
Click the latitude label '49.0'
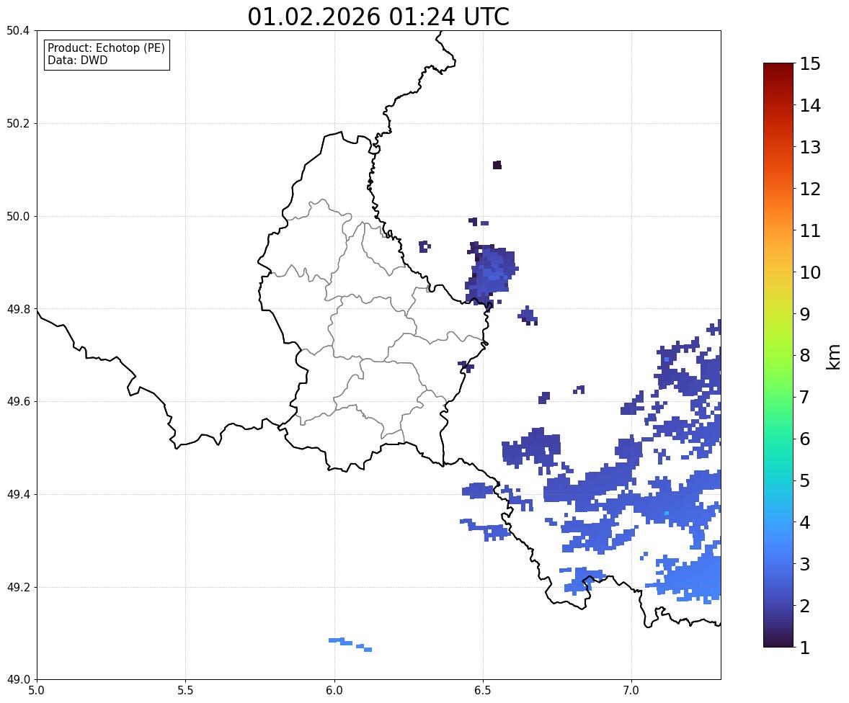coord(18,680)
